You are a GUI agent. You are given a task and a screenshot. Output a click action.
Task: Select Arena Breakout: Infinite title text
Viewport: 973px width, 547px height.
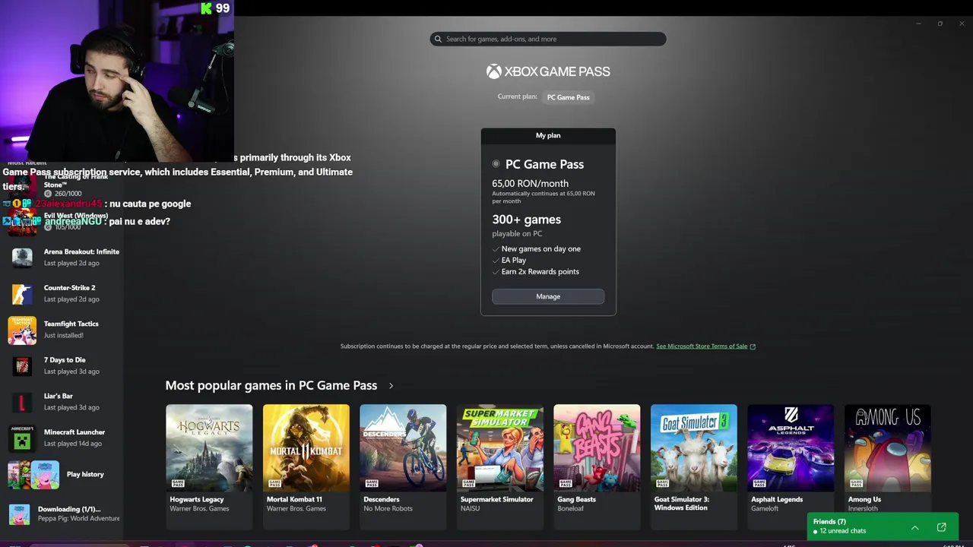pyautogui.click(x=81, y=251)
